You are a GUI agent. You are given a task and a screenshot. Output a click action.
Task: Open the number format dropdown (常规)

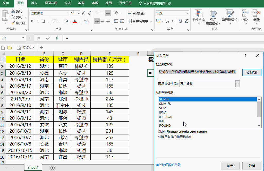(x=187, y=13)
